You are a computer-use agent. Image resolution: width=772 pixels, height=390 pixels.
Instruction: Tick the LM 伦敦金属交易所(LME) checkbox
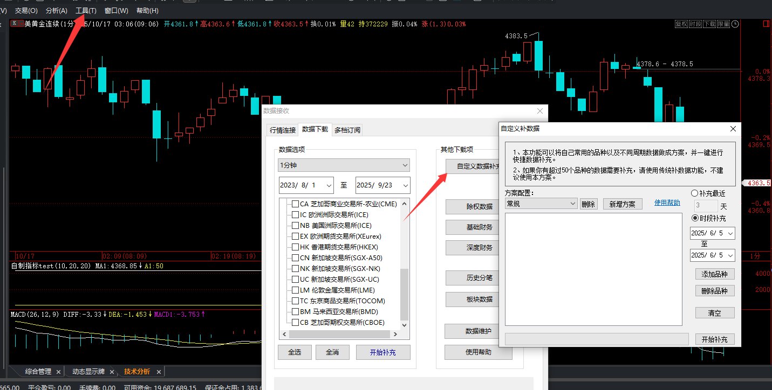[x=295, y=290]
